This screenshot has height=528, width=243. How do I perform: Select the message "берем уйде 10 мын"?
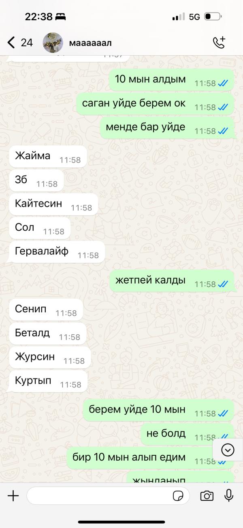pos(159,410)
